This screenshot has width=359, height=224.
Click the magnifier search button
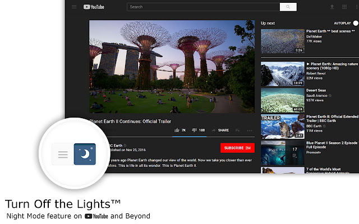288,7
